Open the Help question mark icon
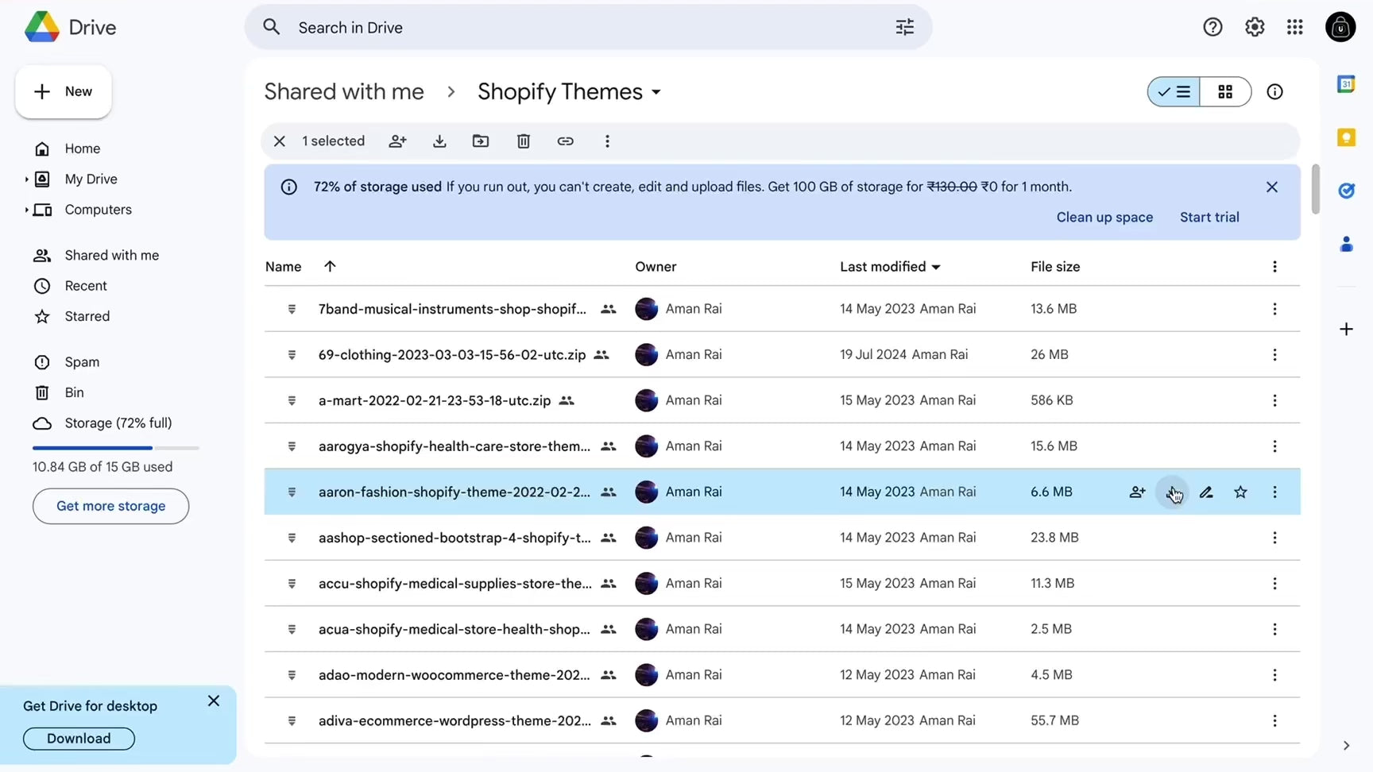This screenshot has width=1373, height=772. [x=1212, y=27]
